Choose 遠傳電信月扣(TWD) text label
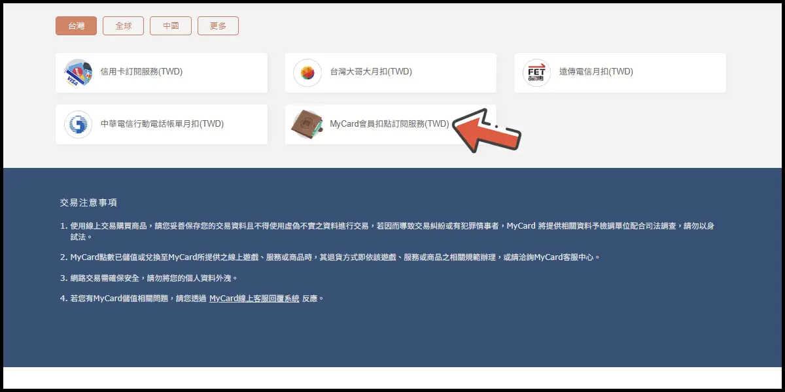The width and height of the screenshot is (785, 392). pos(596,72)
